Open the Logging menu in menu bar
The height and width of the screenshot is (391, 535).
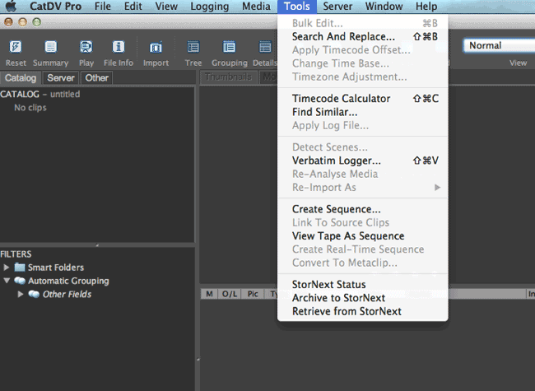tap(209, 7)
